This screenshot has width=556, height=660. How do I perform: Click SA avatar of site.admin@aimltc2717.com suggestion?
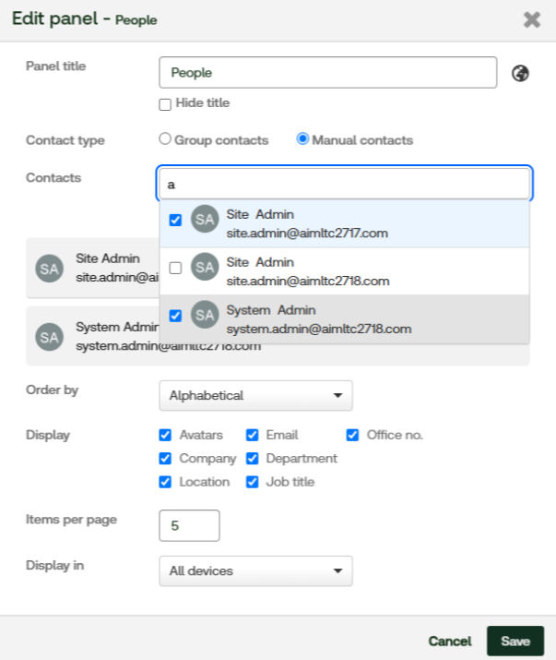204,220
